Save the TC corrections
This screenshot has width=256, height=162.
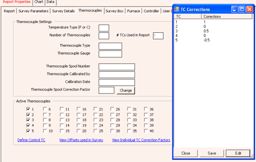coord(212,153)
